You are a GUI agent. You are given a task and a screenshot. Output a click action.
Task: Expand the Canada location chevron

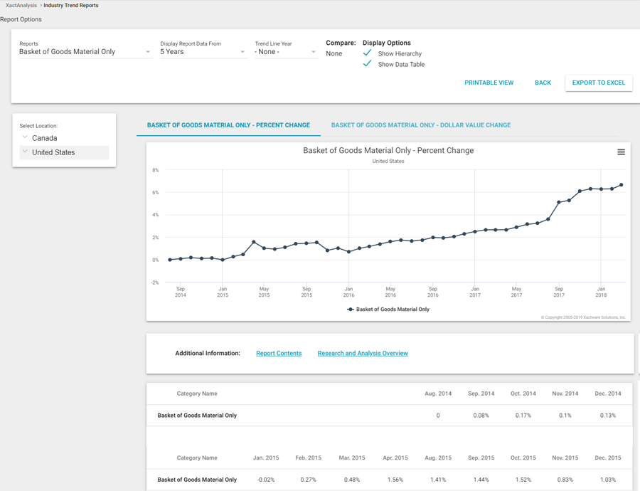25,138
